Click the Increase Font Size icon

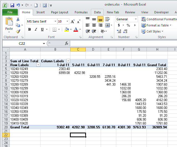click(x=72, y=21)
